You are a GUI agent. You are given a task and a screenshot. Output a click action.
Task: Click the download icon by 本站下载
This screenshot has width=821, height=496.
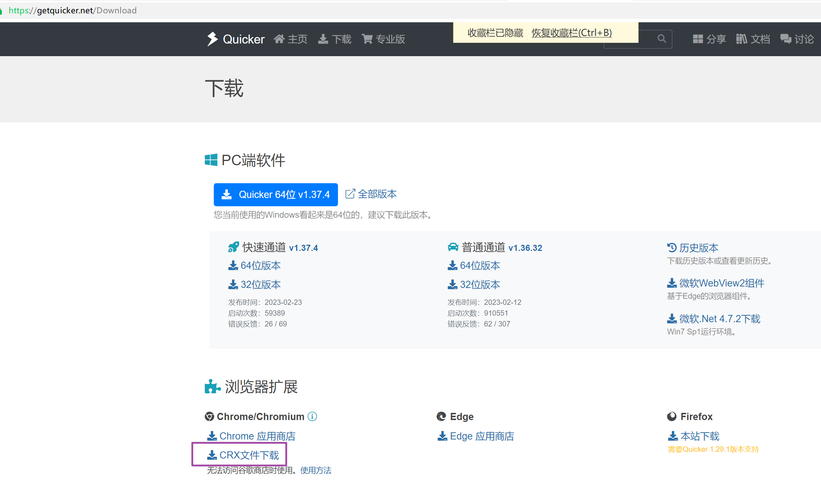coord(673,436)
